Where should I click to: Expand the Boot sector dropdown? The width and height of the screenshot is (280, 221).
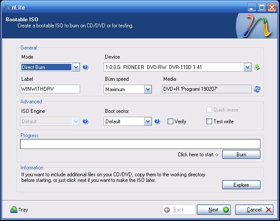point(128,122)
